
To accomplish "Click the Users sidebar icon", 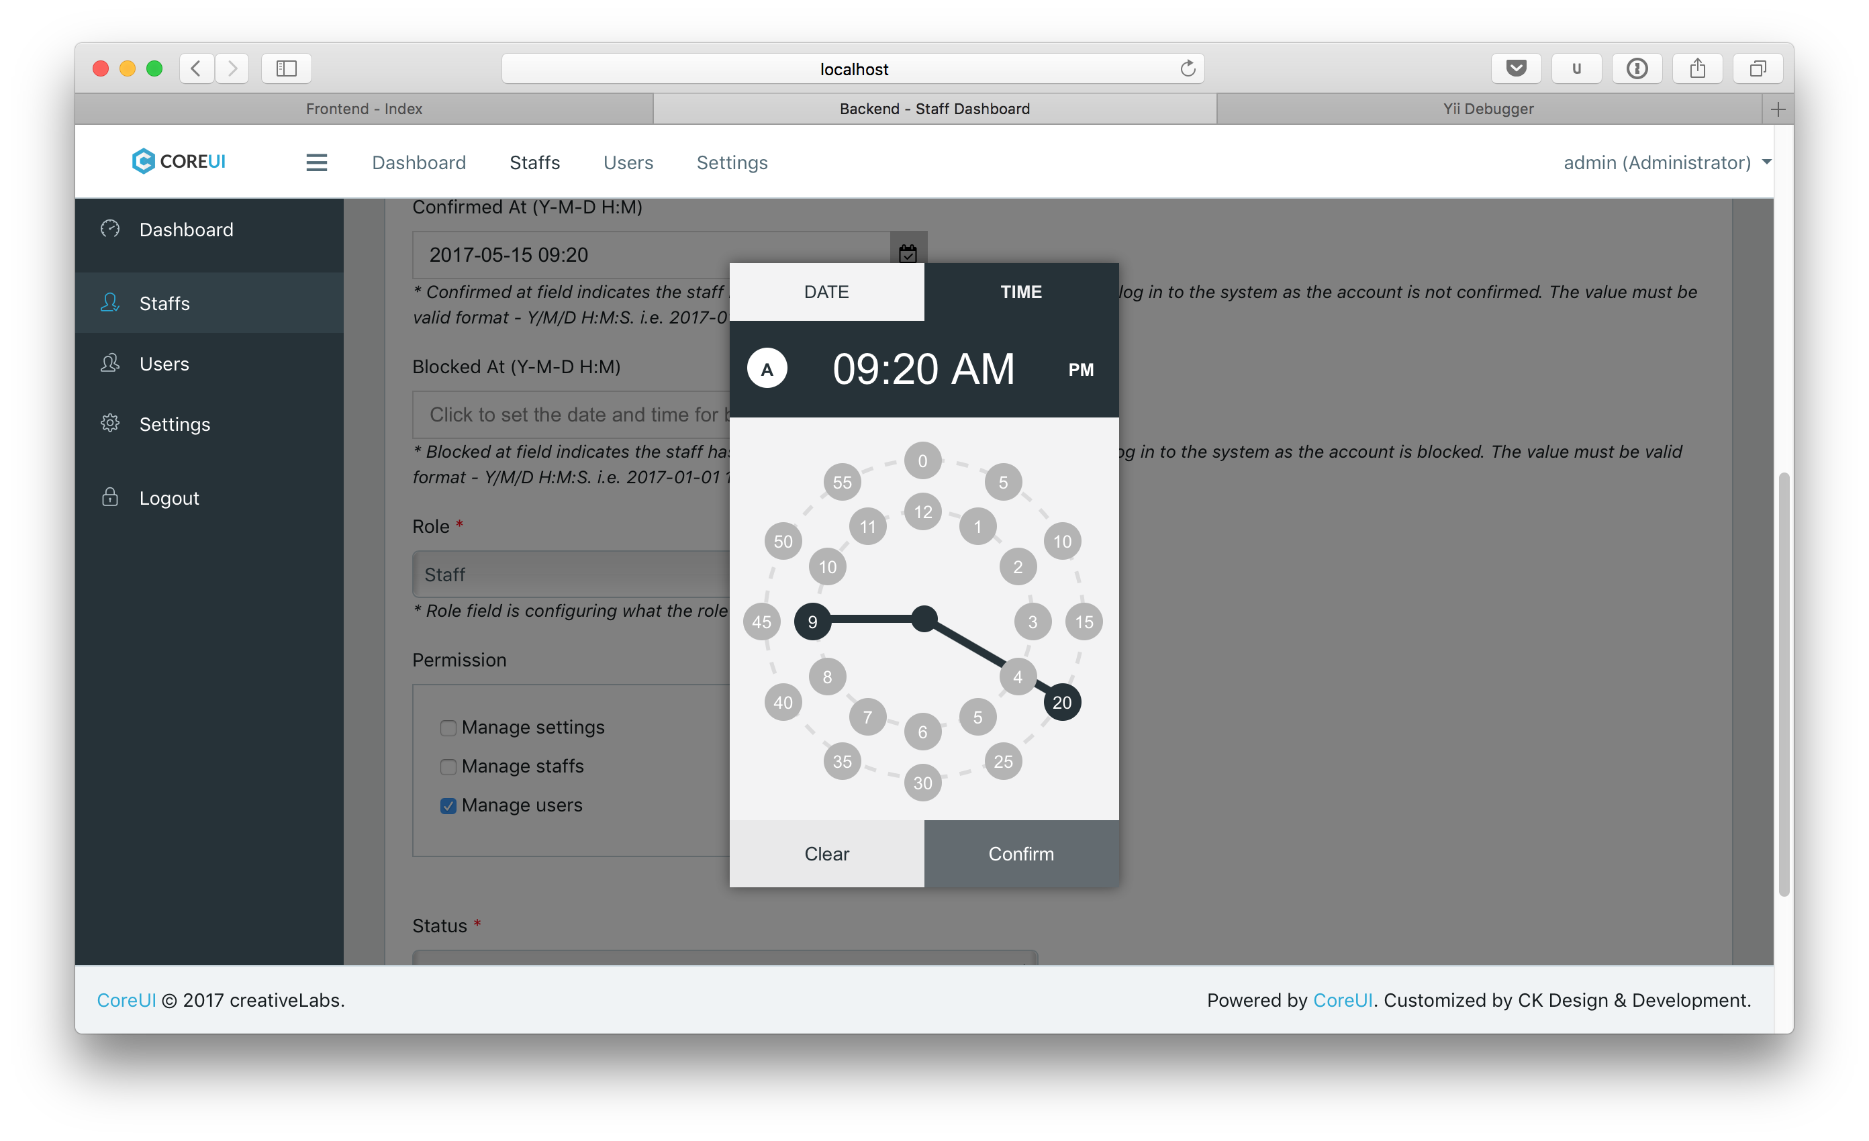I will tap(111, 362).
